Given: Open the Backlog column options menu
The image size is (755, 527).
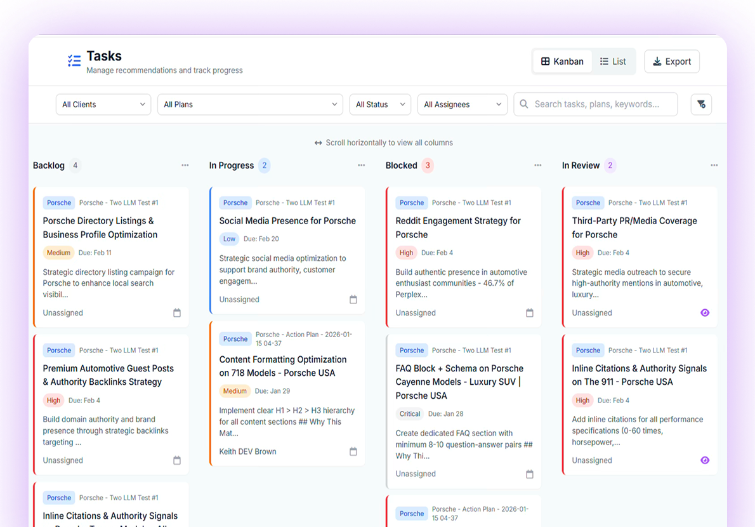Looking at the screenshot, I should 185,165.
